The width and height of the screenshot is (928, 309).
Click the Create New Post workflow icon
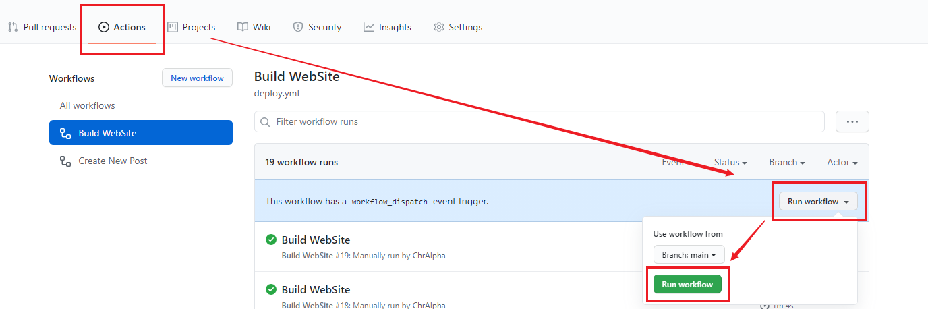click(65, 161)
